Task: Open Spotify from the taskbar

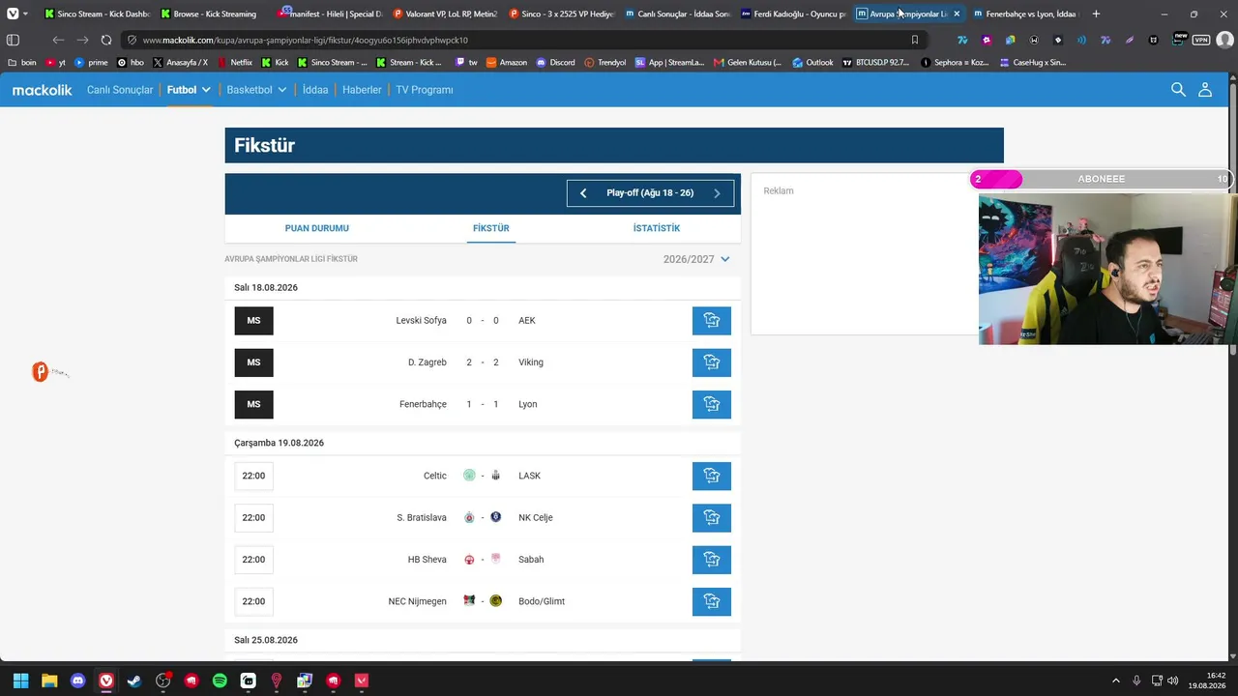Action: click(220, 681)
